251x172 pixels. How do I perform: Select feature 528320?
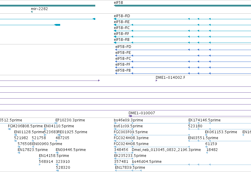click(x=63, y=168)
